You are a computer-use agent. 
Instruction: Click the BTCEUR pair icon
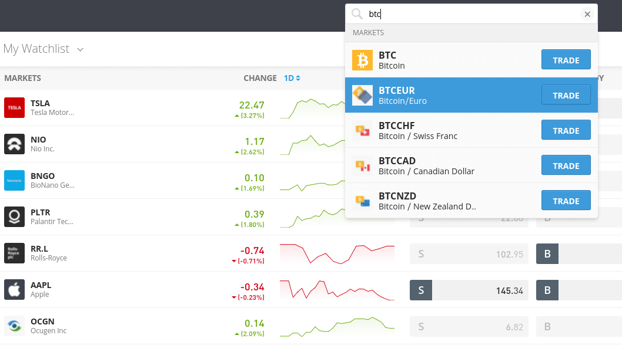[x=362, y=96]
